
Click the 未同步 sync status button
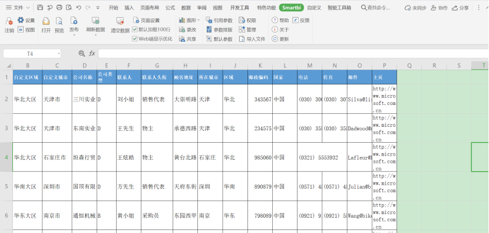415,8
